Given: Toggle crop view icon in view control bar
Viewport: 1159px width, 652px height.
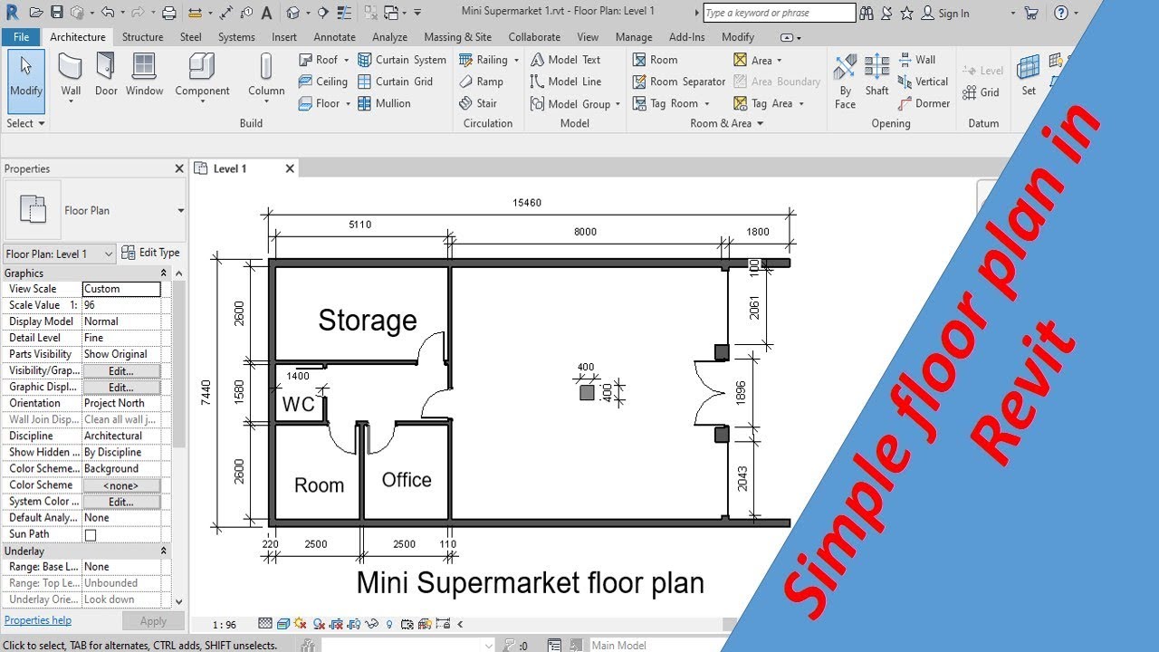Looking at the screenshot, I should click(337, 624).
